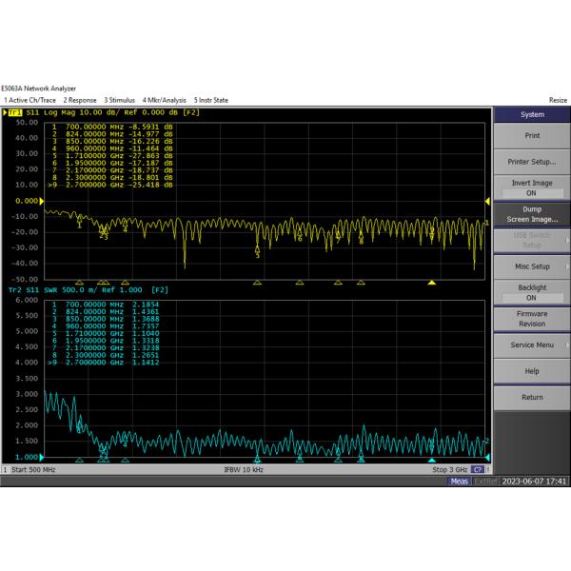The image size is (571, 571).
Task: Click the ExtRef status indicator
Action: tap(485, 482)
